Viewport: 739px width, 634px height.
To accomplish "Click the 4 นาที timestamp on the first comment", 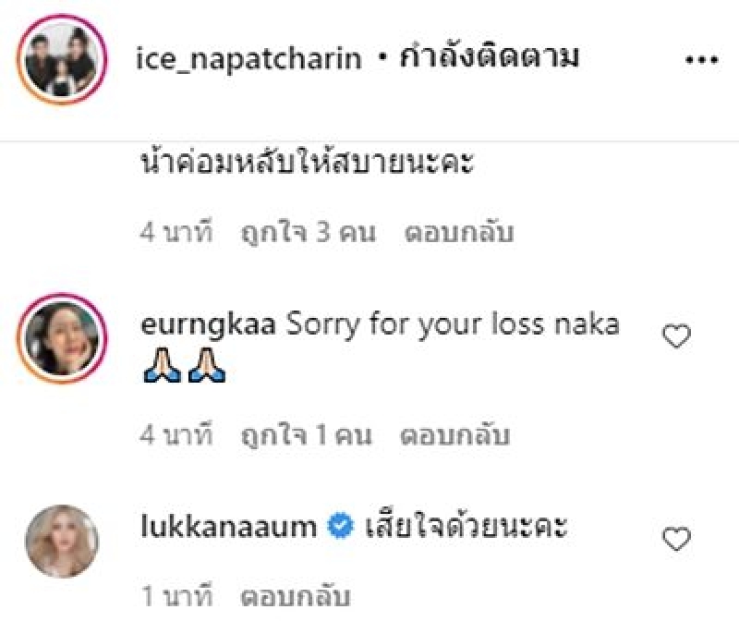I will tap(176, 232).
